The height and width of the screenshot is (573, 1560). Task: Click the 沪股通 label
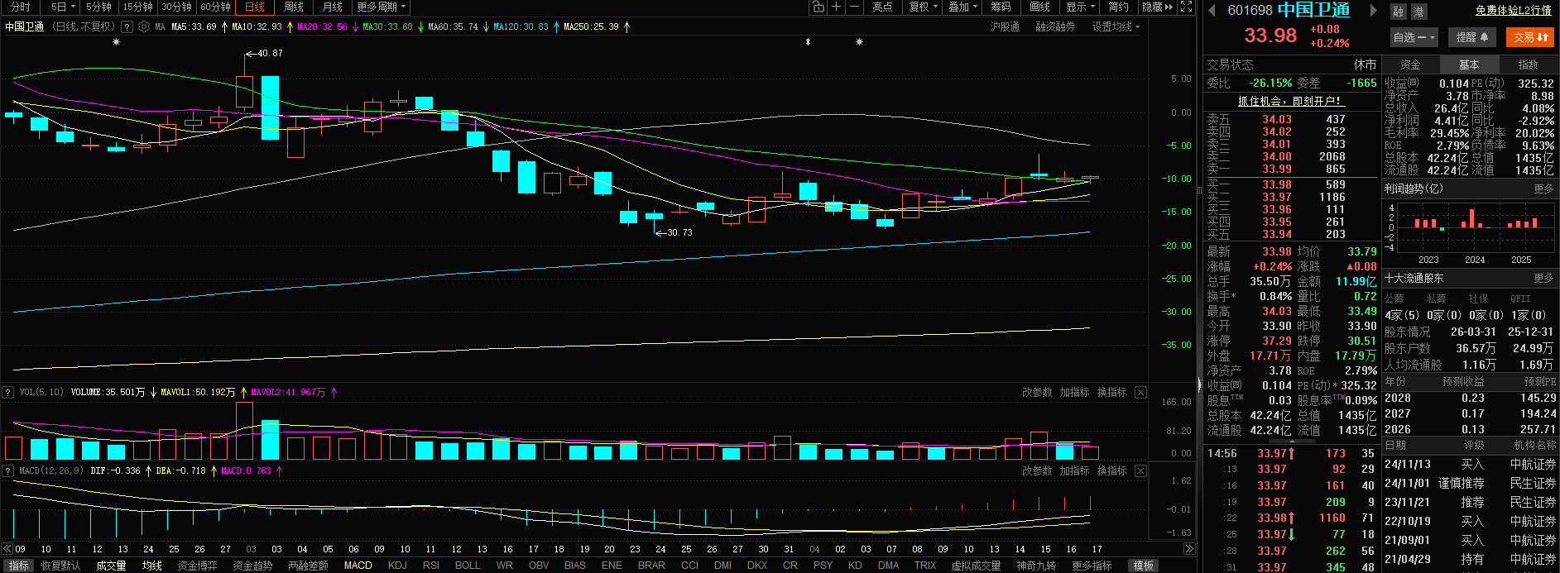pyautogui.click(x=1005, y=26)
